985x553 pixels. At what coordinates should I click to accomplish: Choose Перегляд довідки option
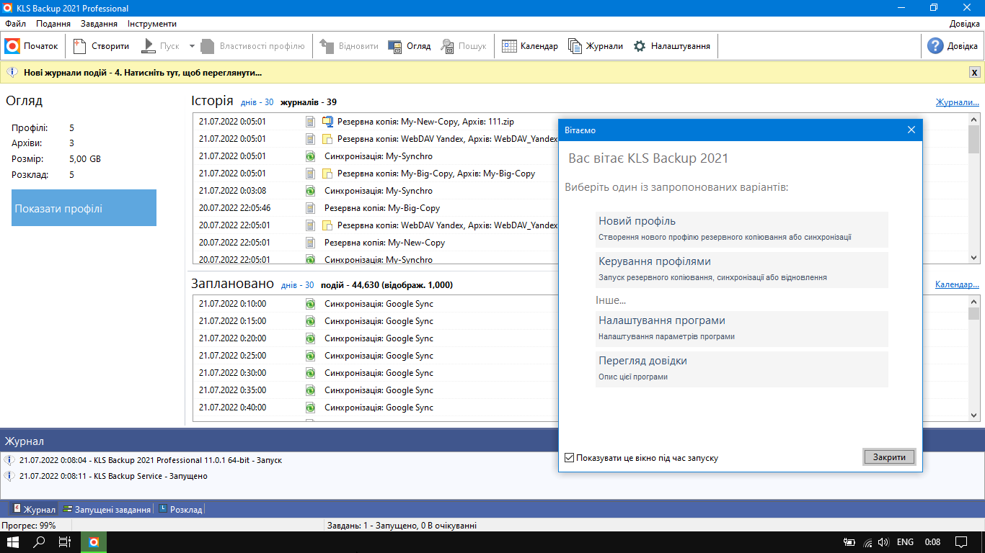click(742, 369)
